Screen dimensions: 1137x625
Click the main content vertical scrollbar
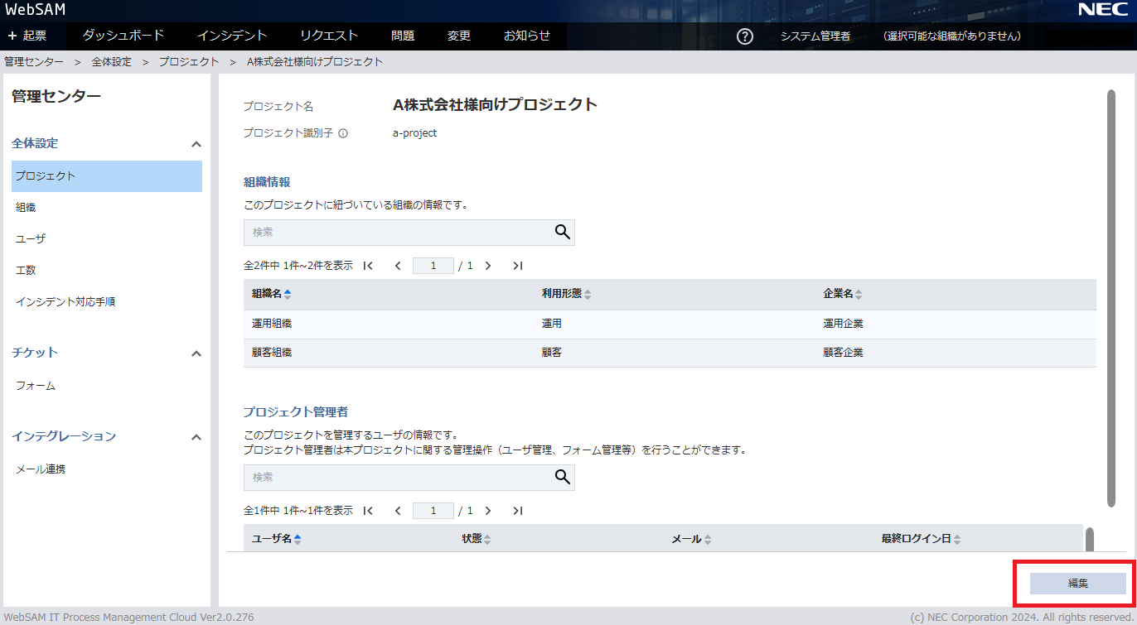(1111, 298)
